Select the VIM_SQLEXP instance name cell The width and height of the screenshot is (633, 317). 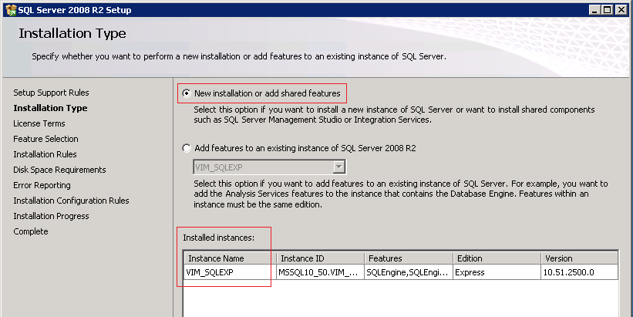pos(230,272)
